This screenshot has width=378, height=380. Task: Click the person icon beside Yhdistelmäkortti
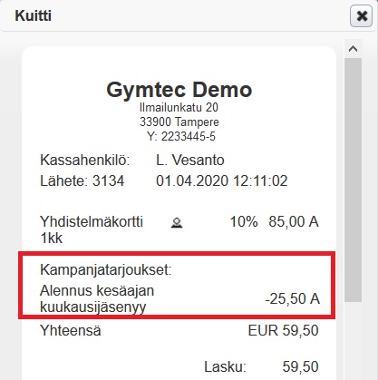coord(177,223)
